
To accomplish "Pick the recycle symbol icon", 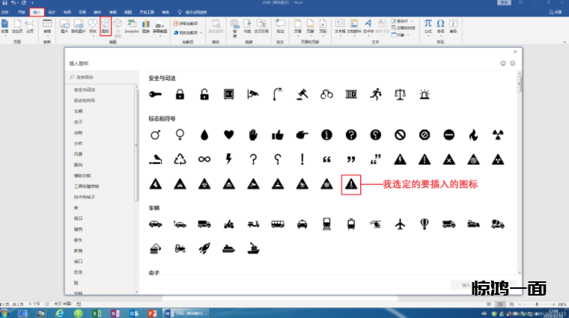I will tap(180, 159).
